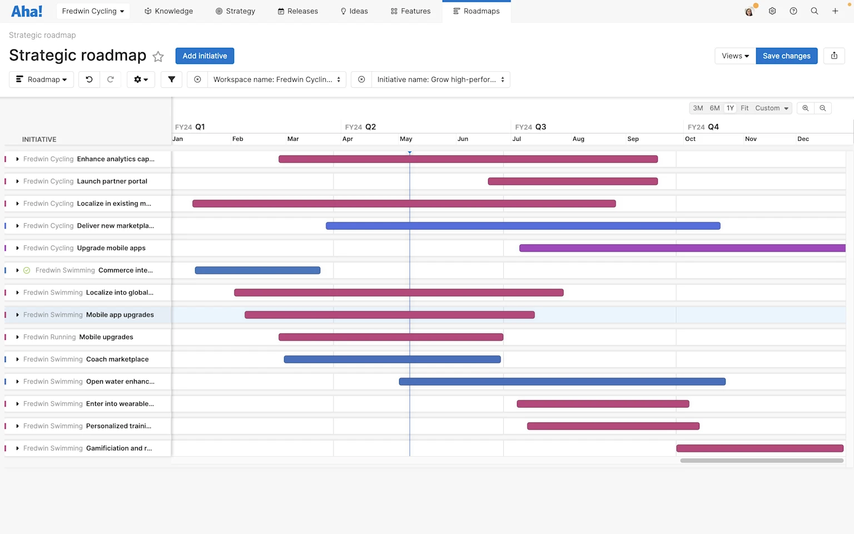This screenshot has width=854, height=534.
Task: Open the filter funnel icon
Action: click(x=172, y=80)
